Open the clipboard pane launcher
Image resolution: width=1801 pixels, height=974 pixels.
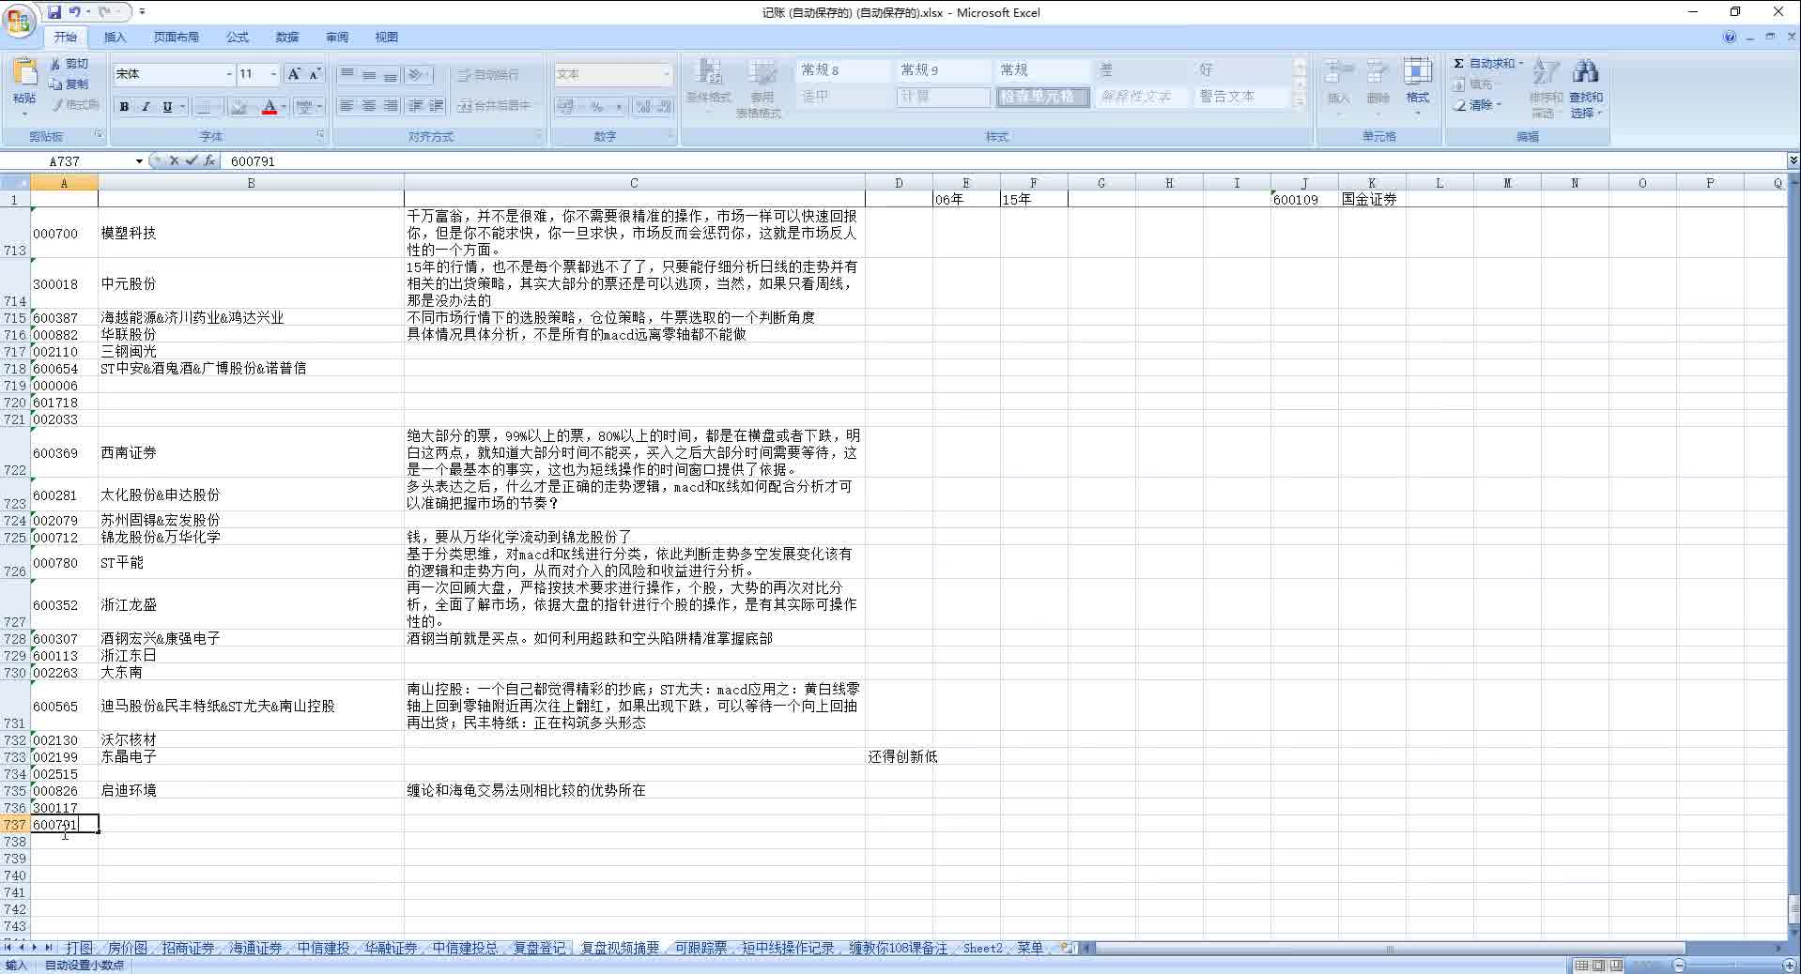click(x=98, y=135)
